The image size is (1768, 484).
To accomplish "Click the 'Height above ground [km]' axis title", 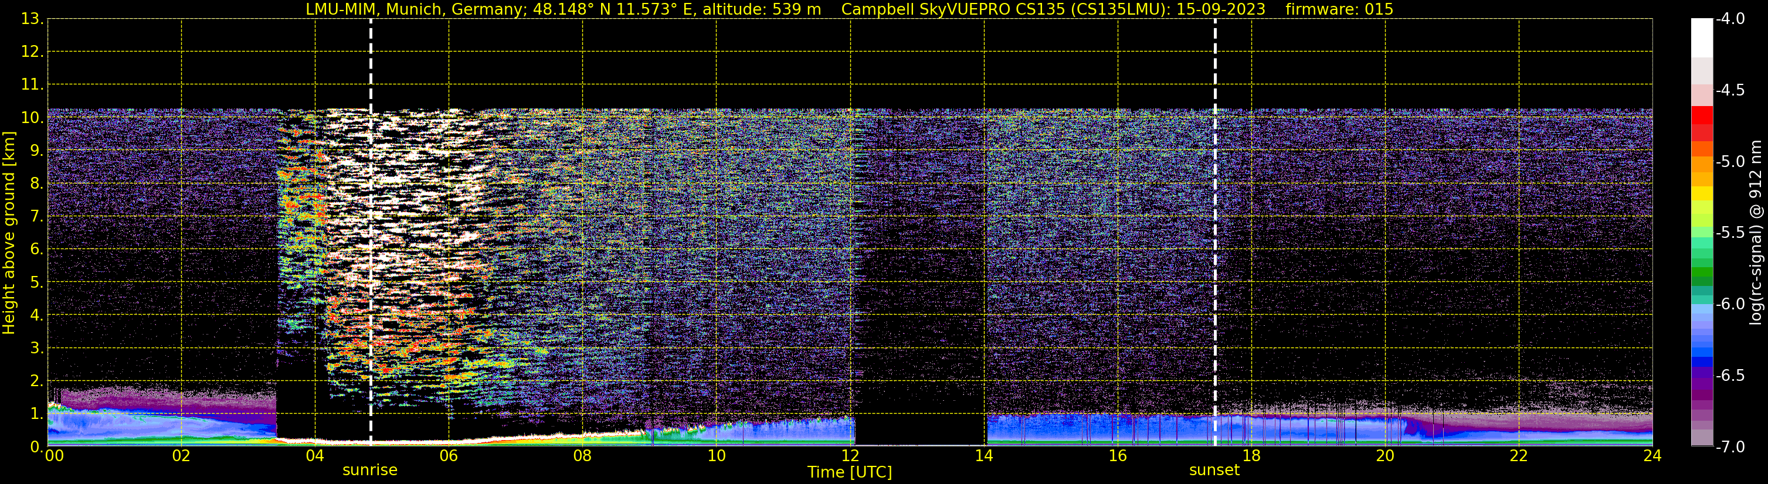I will 8,233.
